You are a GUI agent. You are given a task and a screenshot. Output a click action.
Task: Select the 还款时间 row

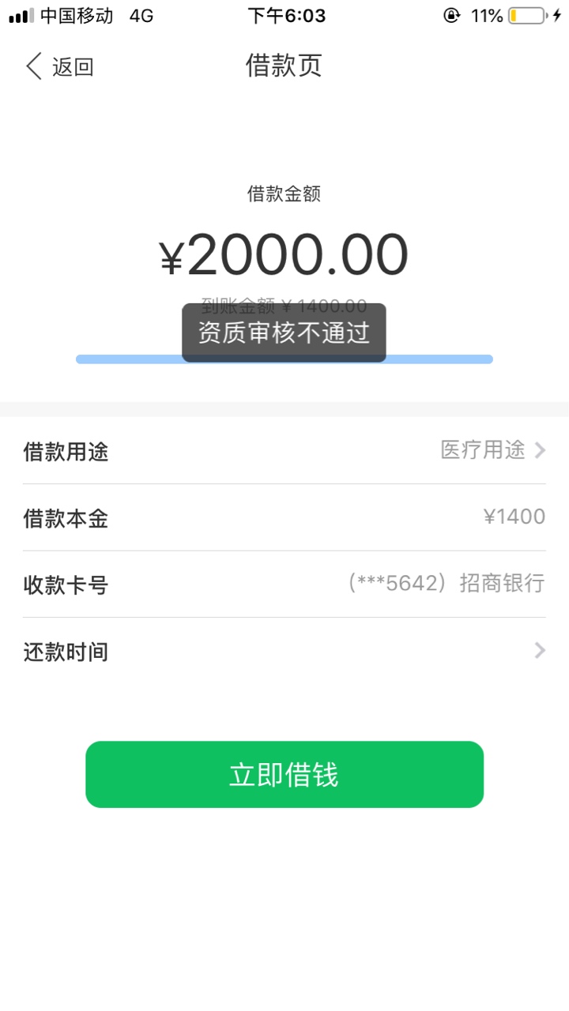pos(284,652)
